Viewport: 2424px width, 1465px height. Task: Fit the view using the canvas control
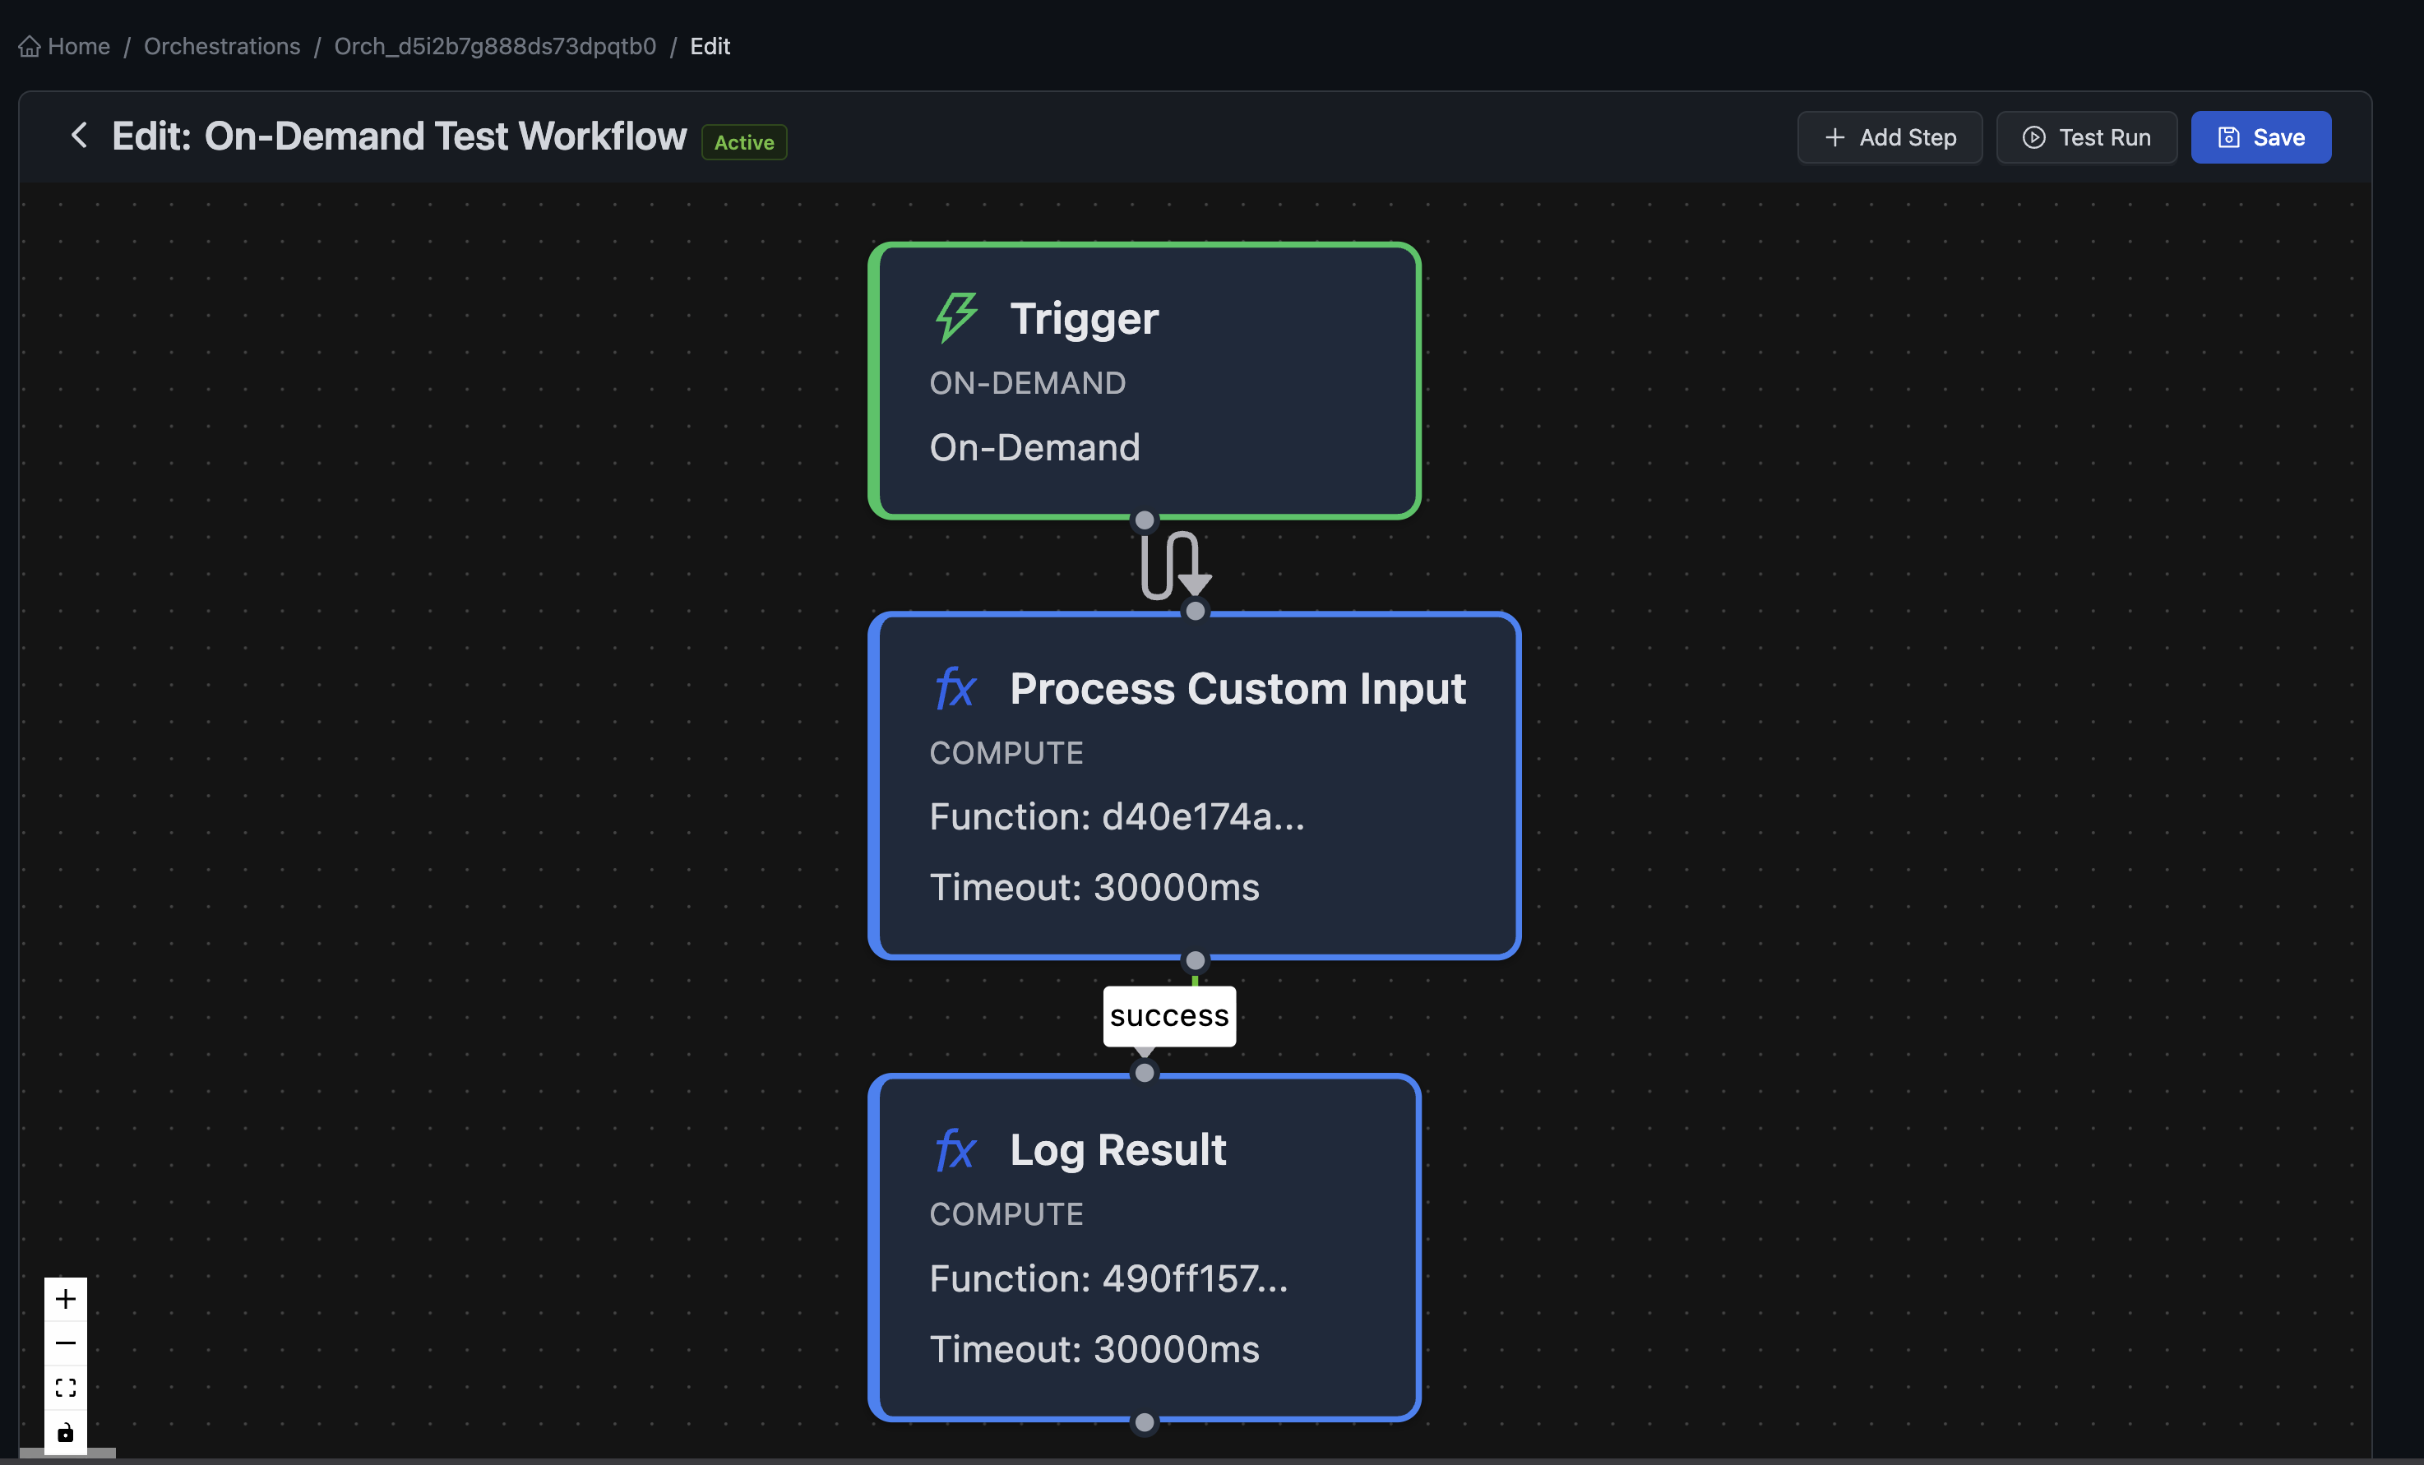coord(66,1387)
